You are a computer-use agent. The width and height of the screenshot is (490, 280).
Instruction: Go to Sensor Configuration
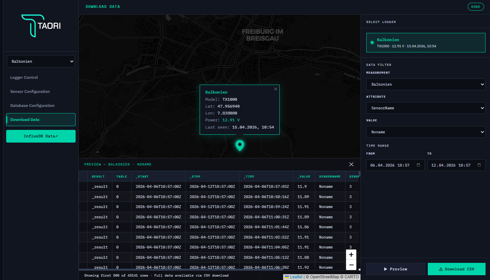coord(30,92)
